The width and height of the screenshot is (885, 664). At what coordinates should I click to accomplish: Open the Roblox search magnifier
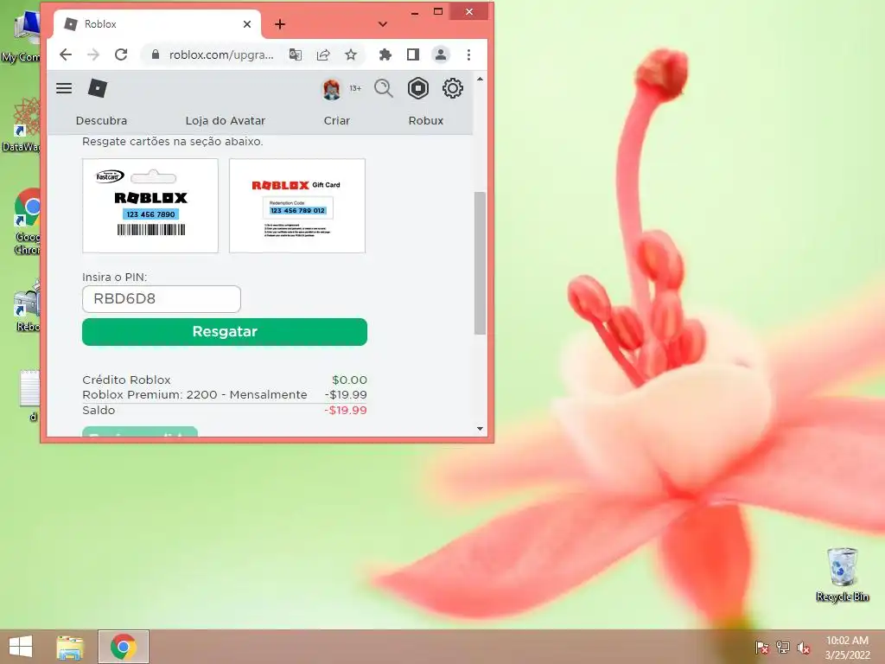click(384, 89)
